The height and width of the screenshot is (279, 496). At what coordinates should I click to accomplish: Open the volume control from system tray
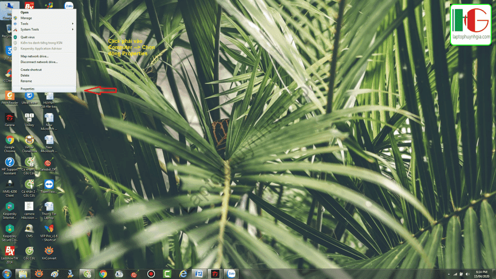(467, 274)
